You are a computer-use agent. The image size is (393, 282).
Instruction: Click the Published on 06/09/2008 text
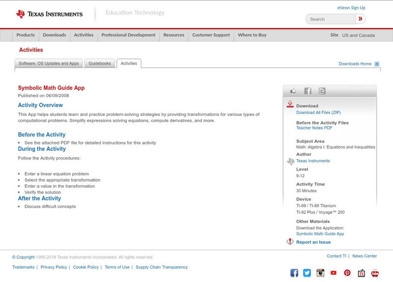[x=43, y=95]
